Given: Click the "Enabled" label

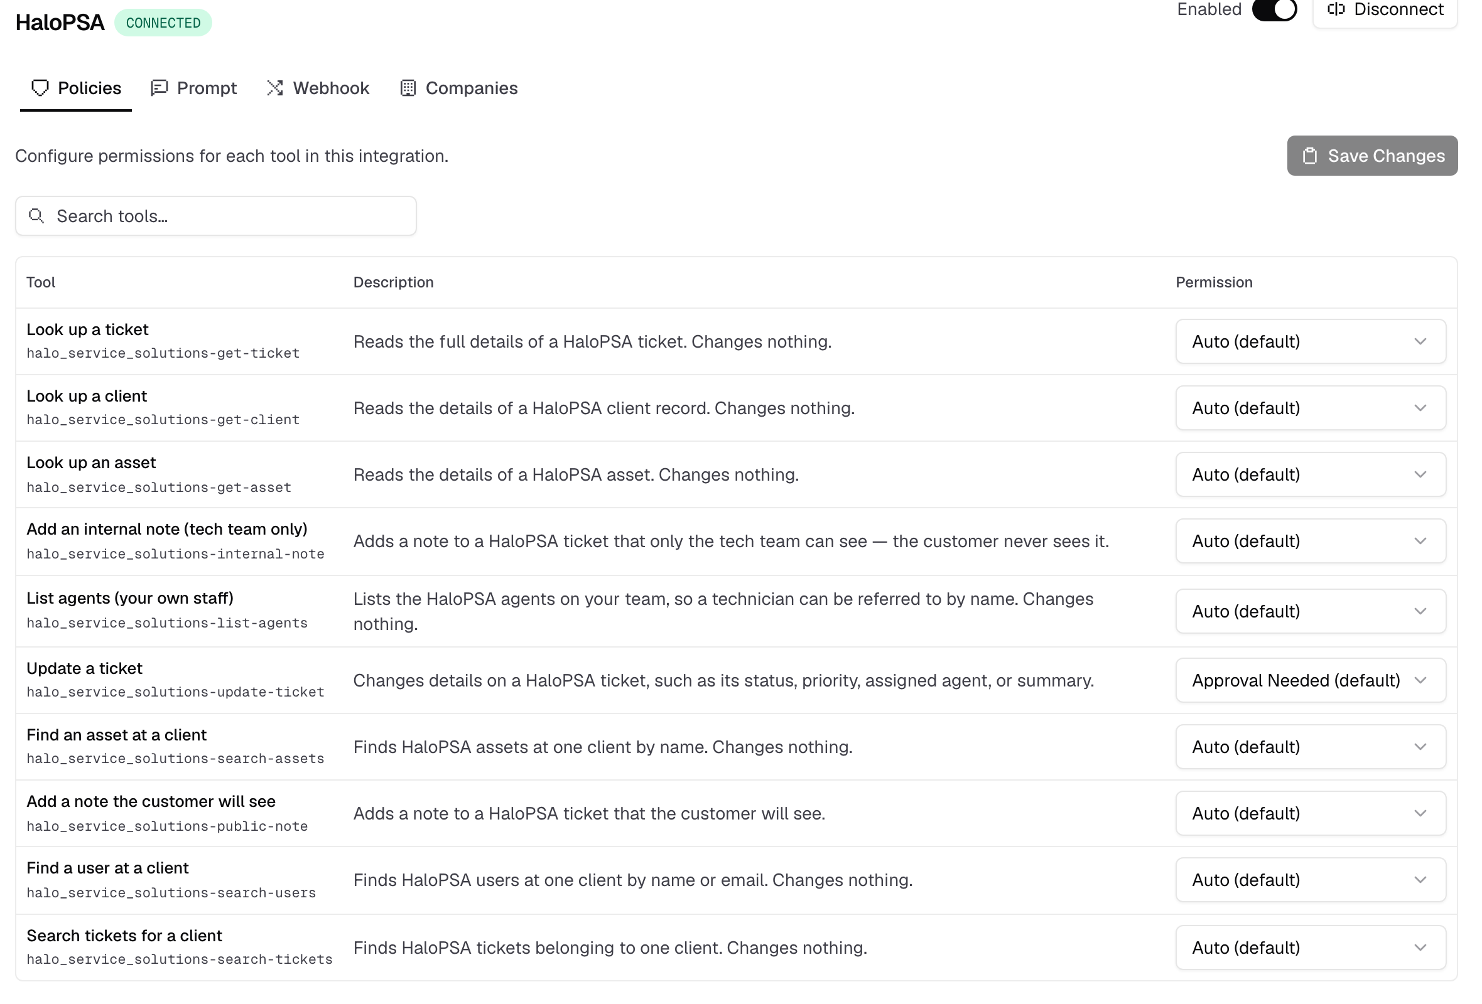Looking at the screenshot, I should pos(1209,9).
